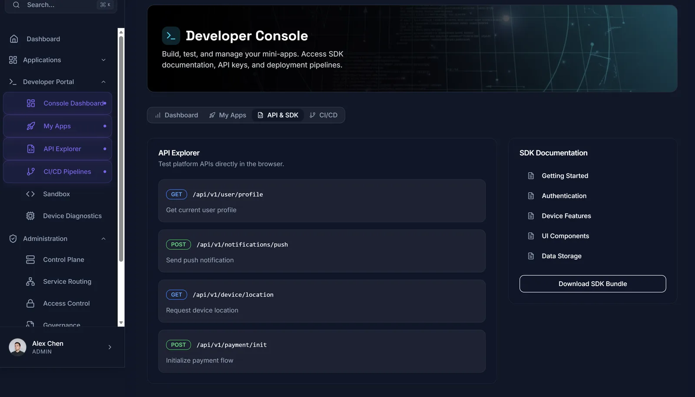Click the My Apps rocket icon in sidebar
Screen dimensions: 695x397
[x=31, y=126]
